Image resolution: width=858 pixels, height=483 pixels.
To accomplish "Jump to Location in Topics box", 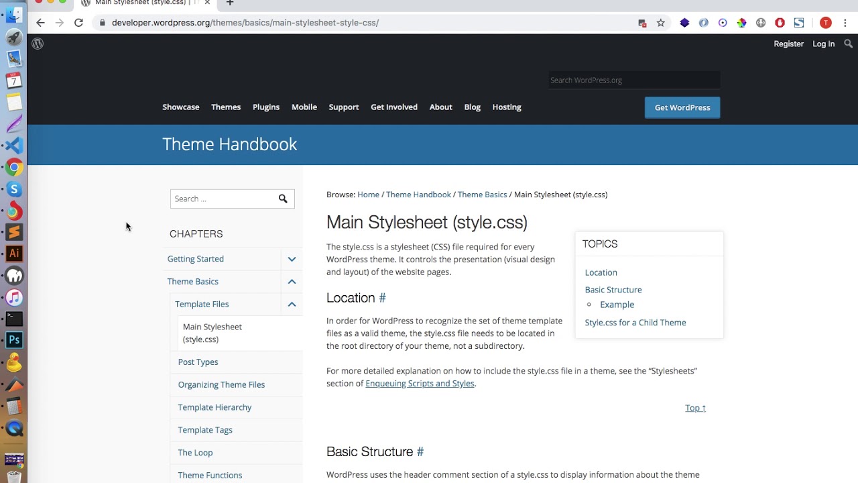I will pyautogui.click(x=601, y=272).
